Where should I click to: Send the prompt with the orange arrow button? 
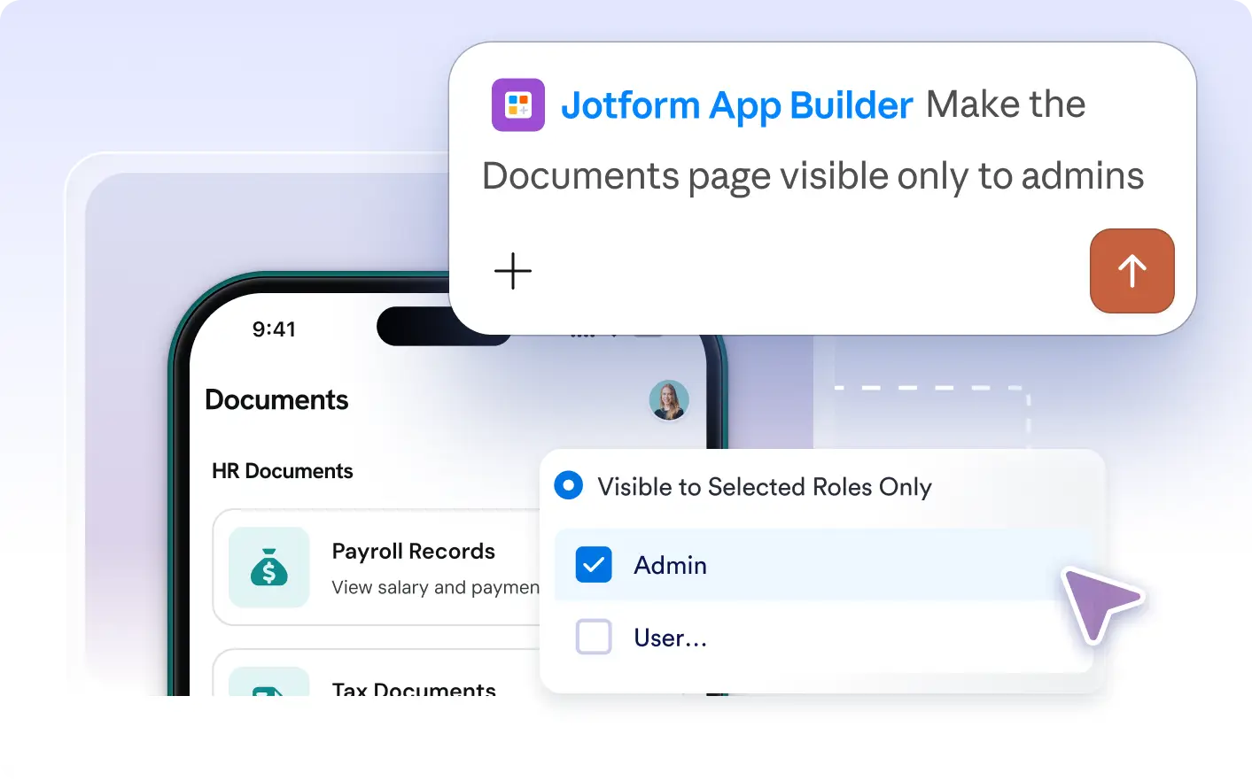pos(1131,271)
